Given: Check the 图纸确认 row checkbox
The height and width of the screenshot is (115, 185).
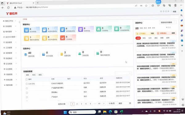Looking at the screenshot, I should tap(27, 93).
